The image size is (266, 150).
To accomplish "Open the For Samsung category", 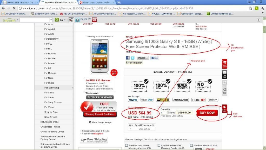I will (52, 88).
